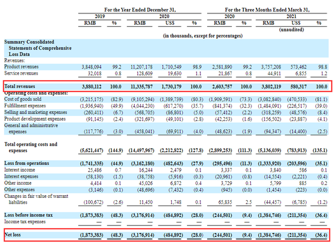Select the (unaudited) note under US$

[x=291, y=30]
